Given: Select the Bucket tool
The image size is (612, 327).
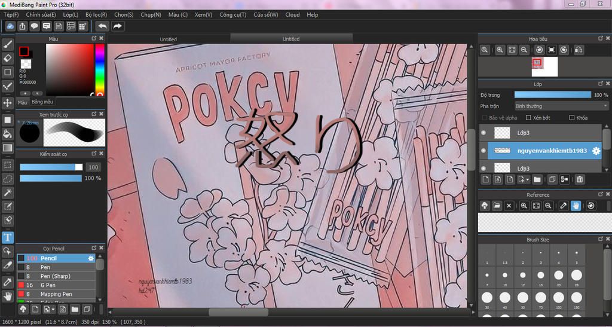Looking at the screenshot, I should (7, 134).
